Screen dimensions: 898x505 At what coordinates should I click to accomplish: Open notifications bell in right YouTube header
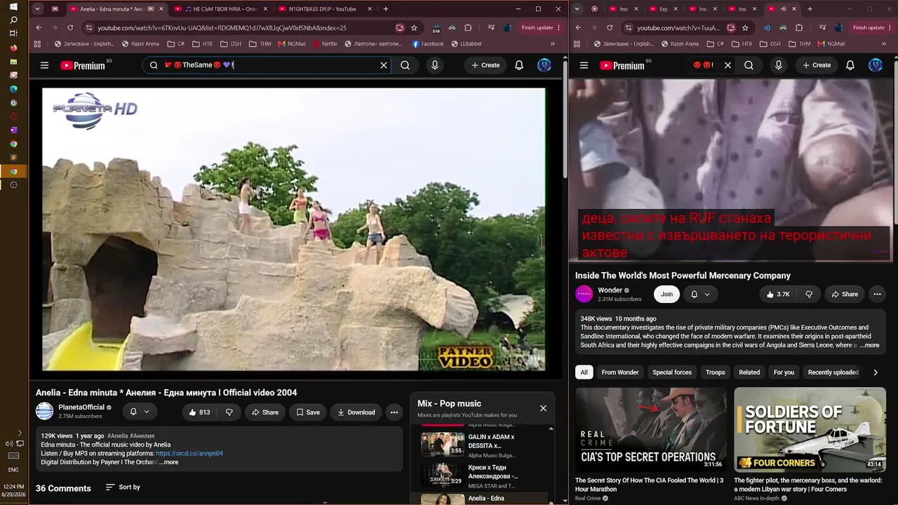click(x=850, y=65)
